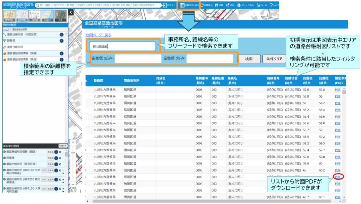Collapse the left sidebar with the chevron
361x204 pixels.
71,12
